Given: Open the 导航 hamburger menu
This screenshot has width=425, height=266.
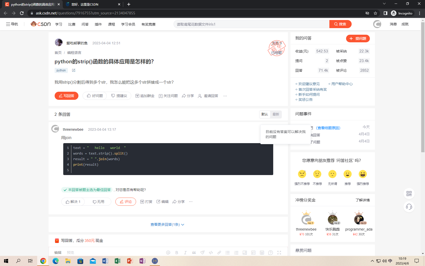Looking at the screenshot, I should point(12,24).
